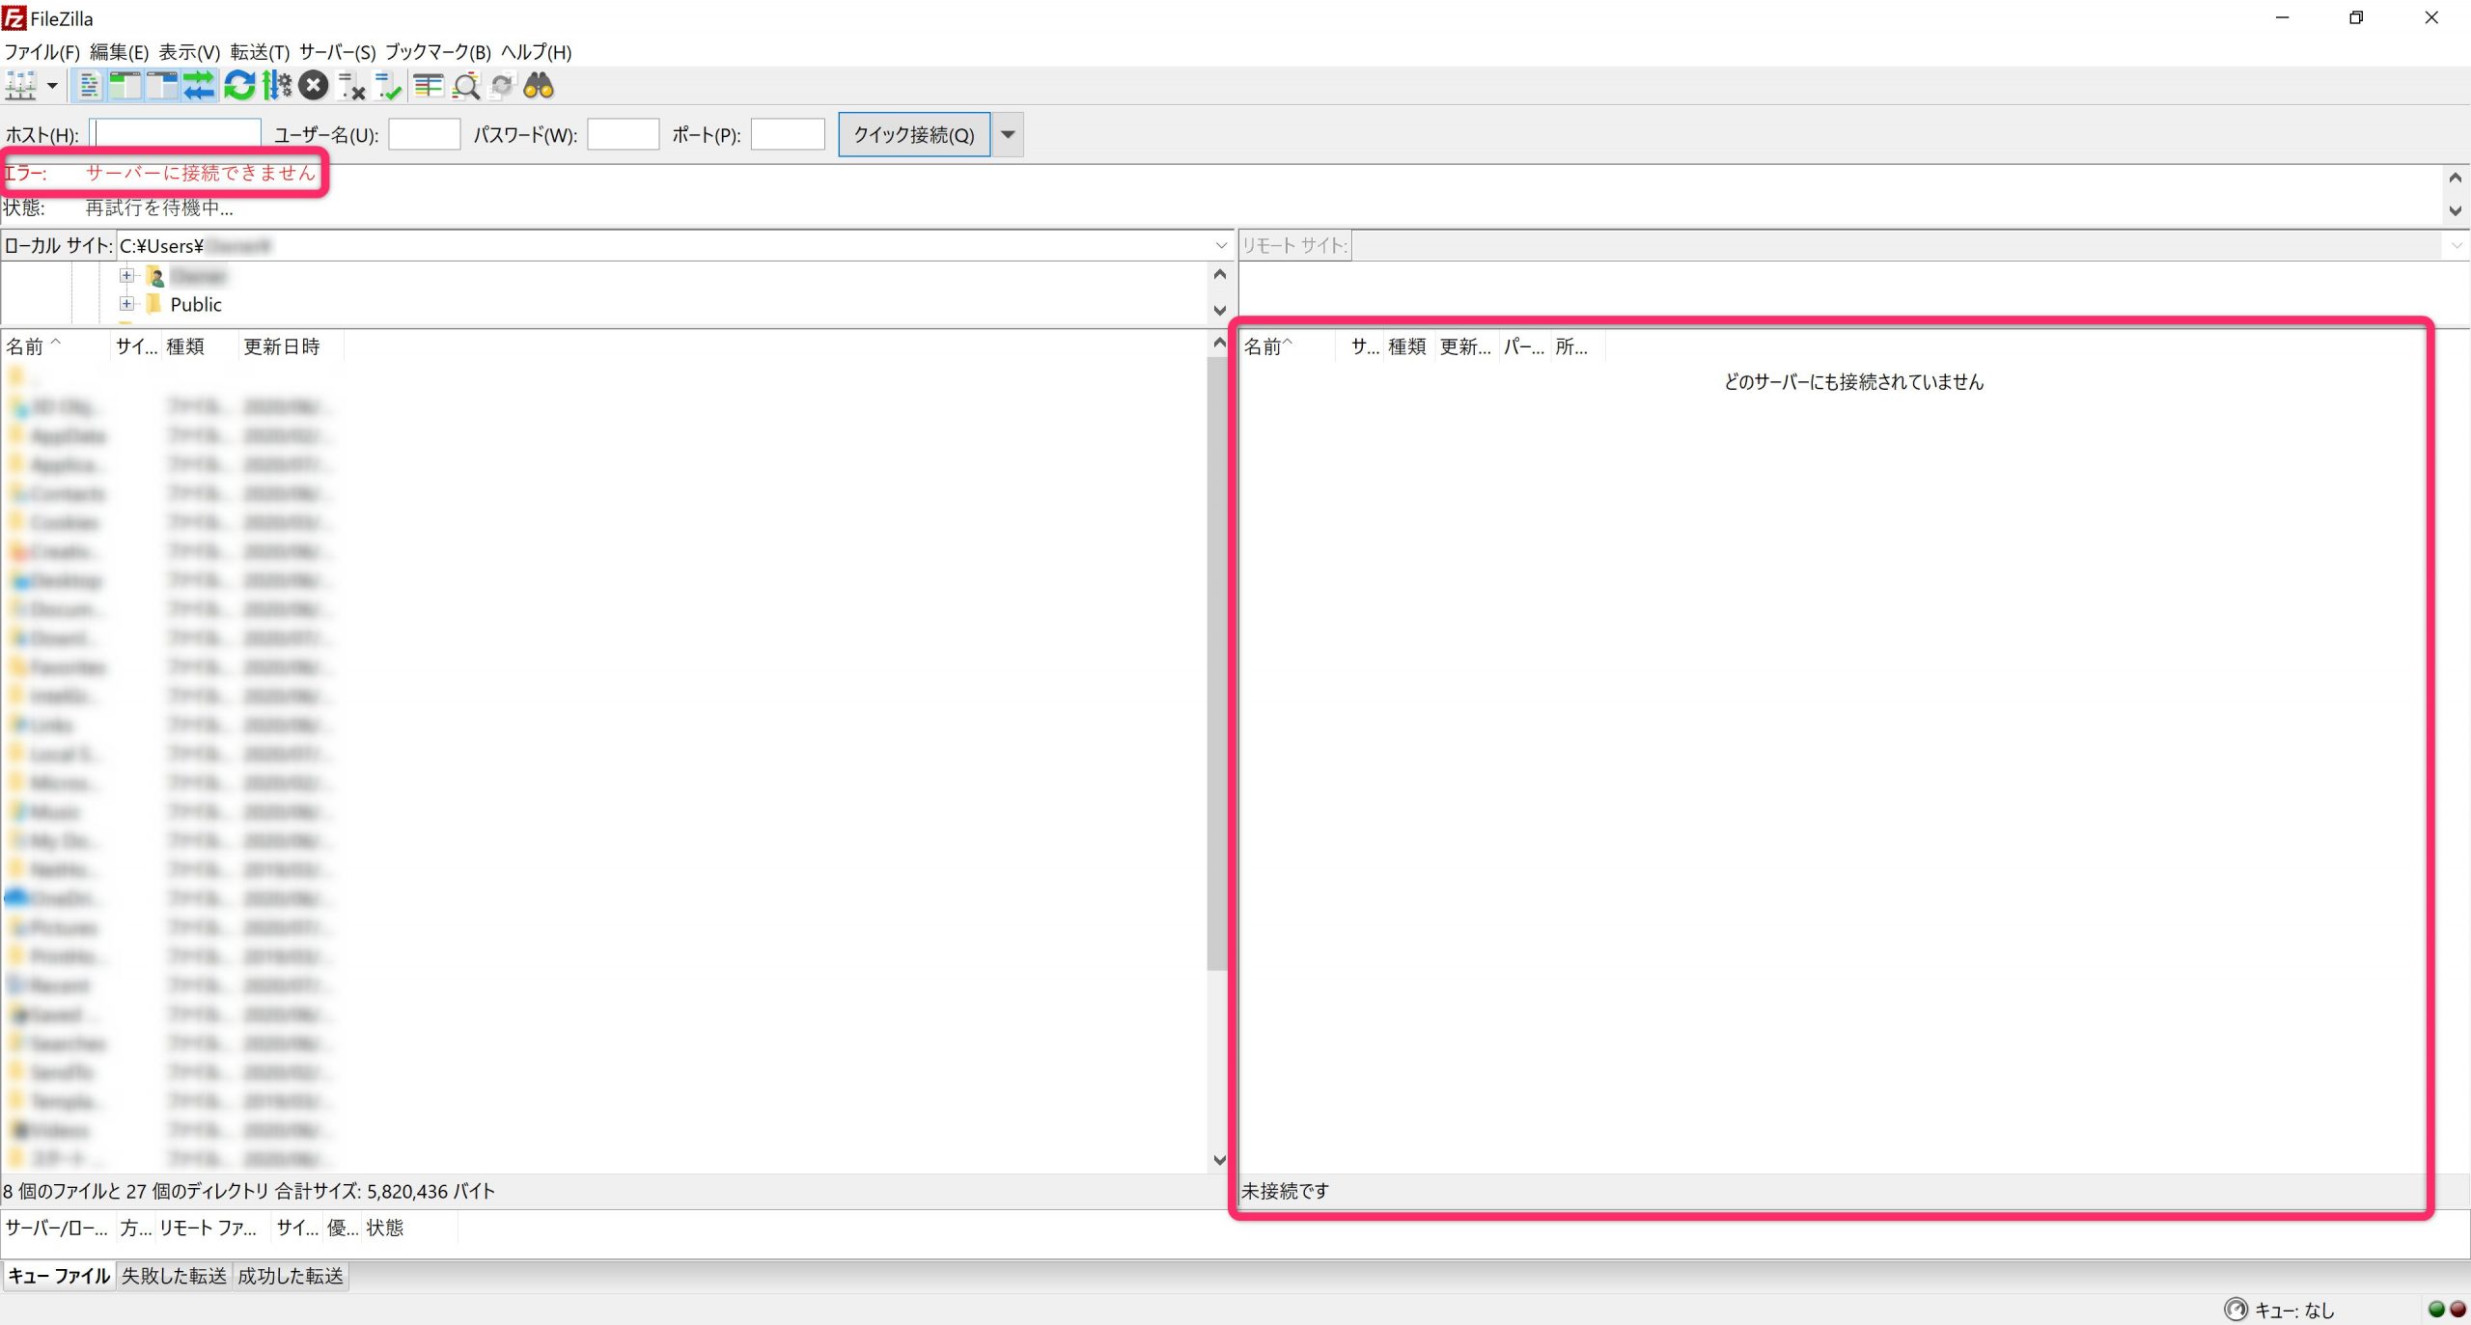Toggle local directory tree view
Viewport: 2471px width, 1325px height.
[x=125, y=86]
